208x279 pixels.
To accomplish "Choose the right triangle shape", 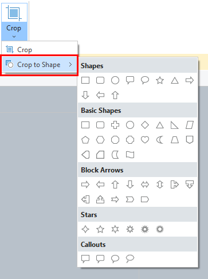I will pos(175,125).
